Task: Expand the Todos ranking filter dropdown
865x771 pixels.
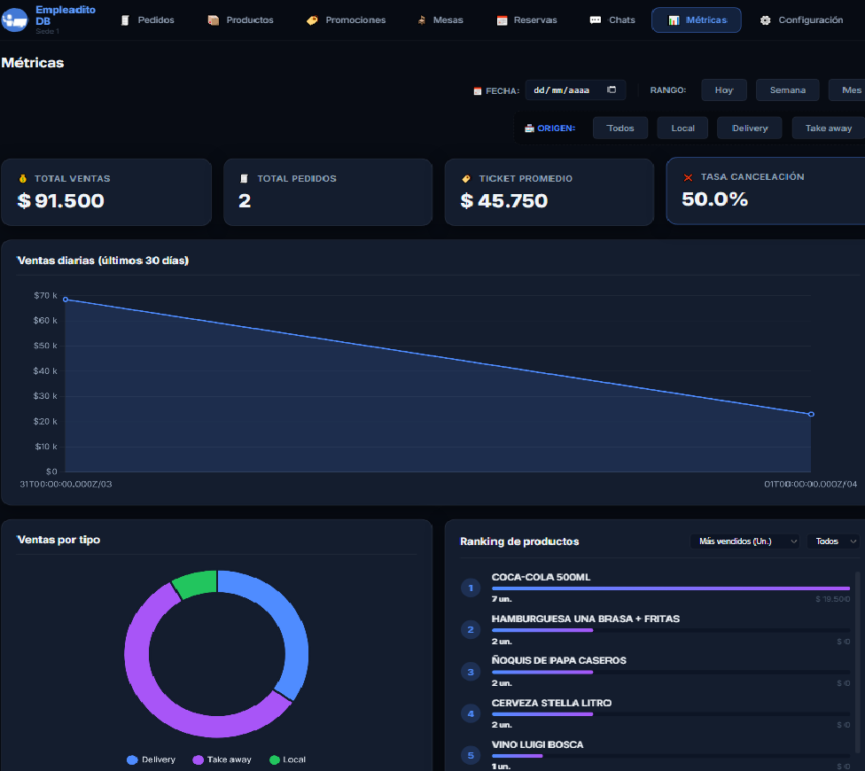Action: (x=835, y=541)
